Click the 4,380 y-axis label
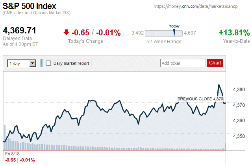The width and height of the screenshot is (252, 165). (239, 90)
